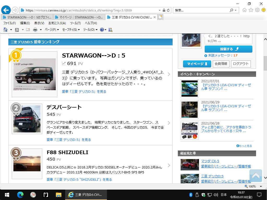Click the Windows Security shield tray icon

(x=203, y=195)
